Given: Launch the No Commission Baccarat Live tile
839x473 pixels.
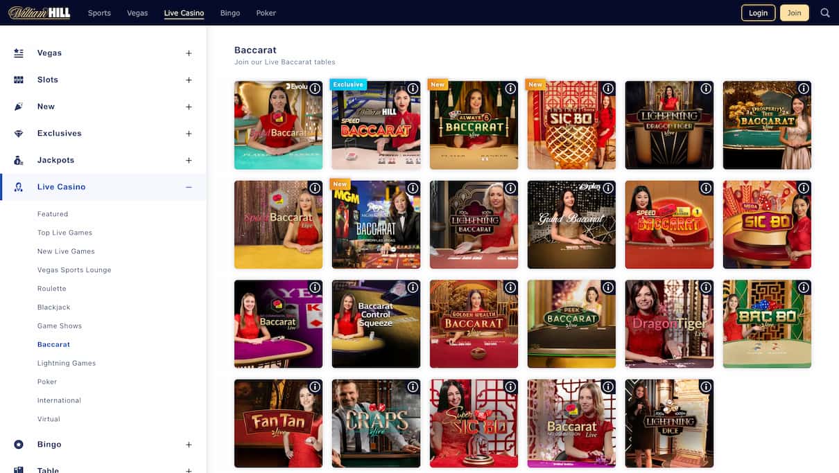Looking at the screenshot, I should pyautogui.click(x=571, y=423).
